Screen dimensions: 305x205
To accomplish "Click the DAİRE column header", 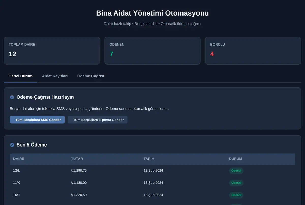I will [x=19, y=159].
